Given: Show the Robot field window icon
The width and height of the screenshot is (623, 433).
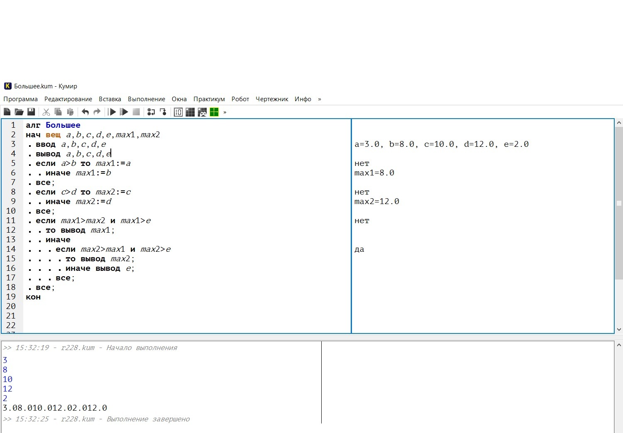Looking at the screenshot, I should pyautogui.click(x=190, y=112).
